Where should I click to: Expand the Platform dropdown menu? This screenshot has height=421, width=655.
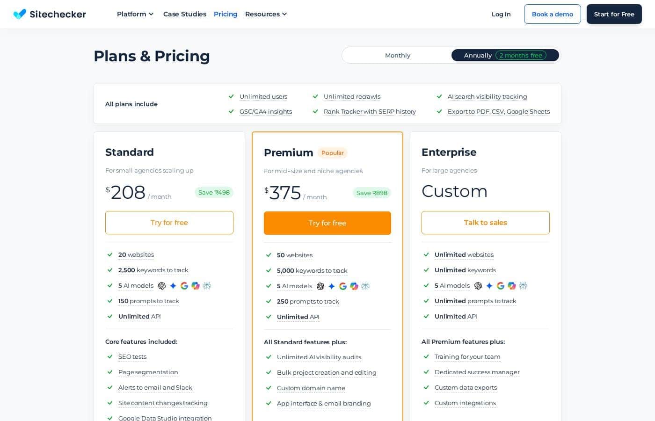pos(135,14)
